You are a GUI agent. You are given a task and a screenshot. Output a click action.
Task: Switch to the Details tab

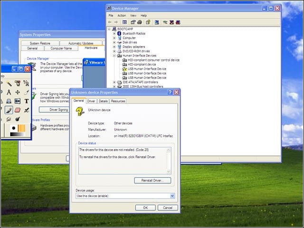[103, 101]
